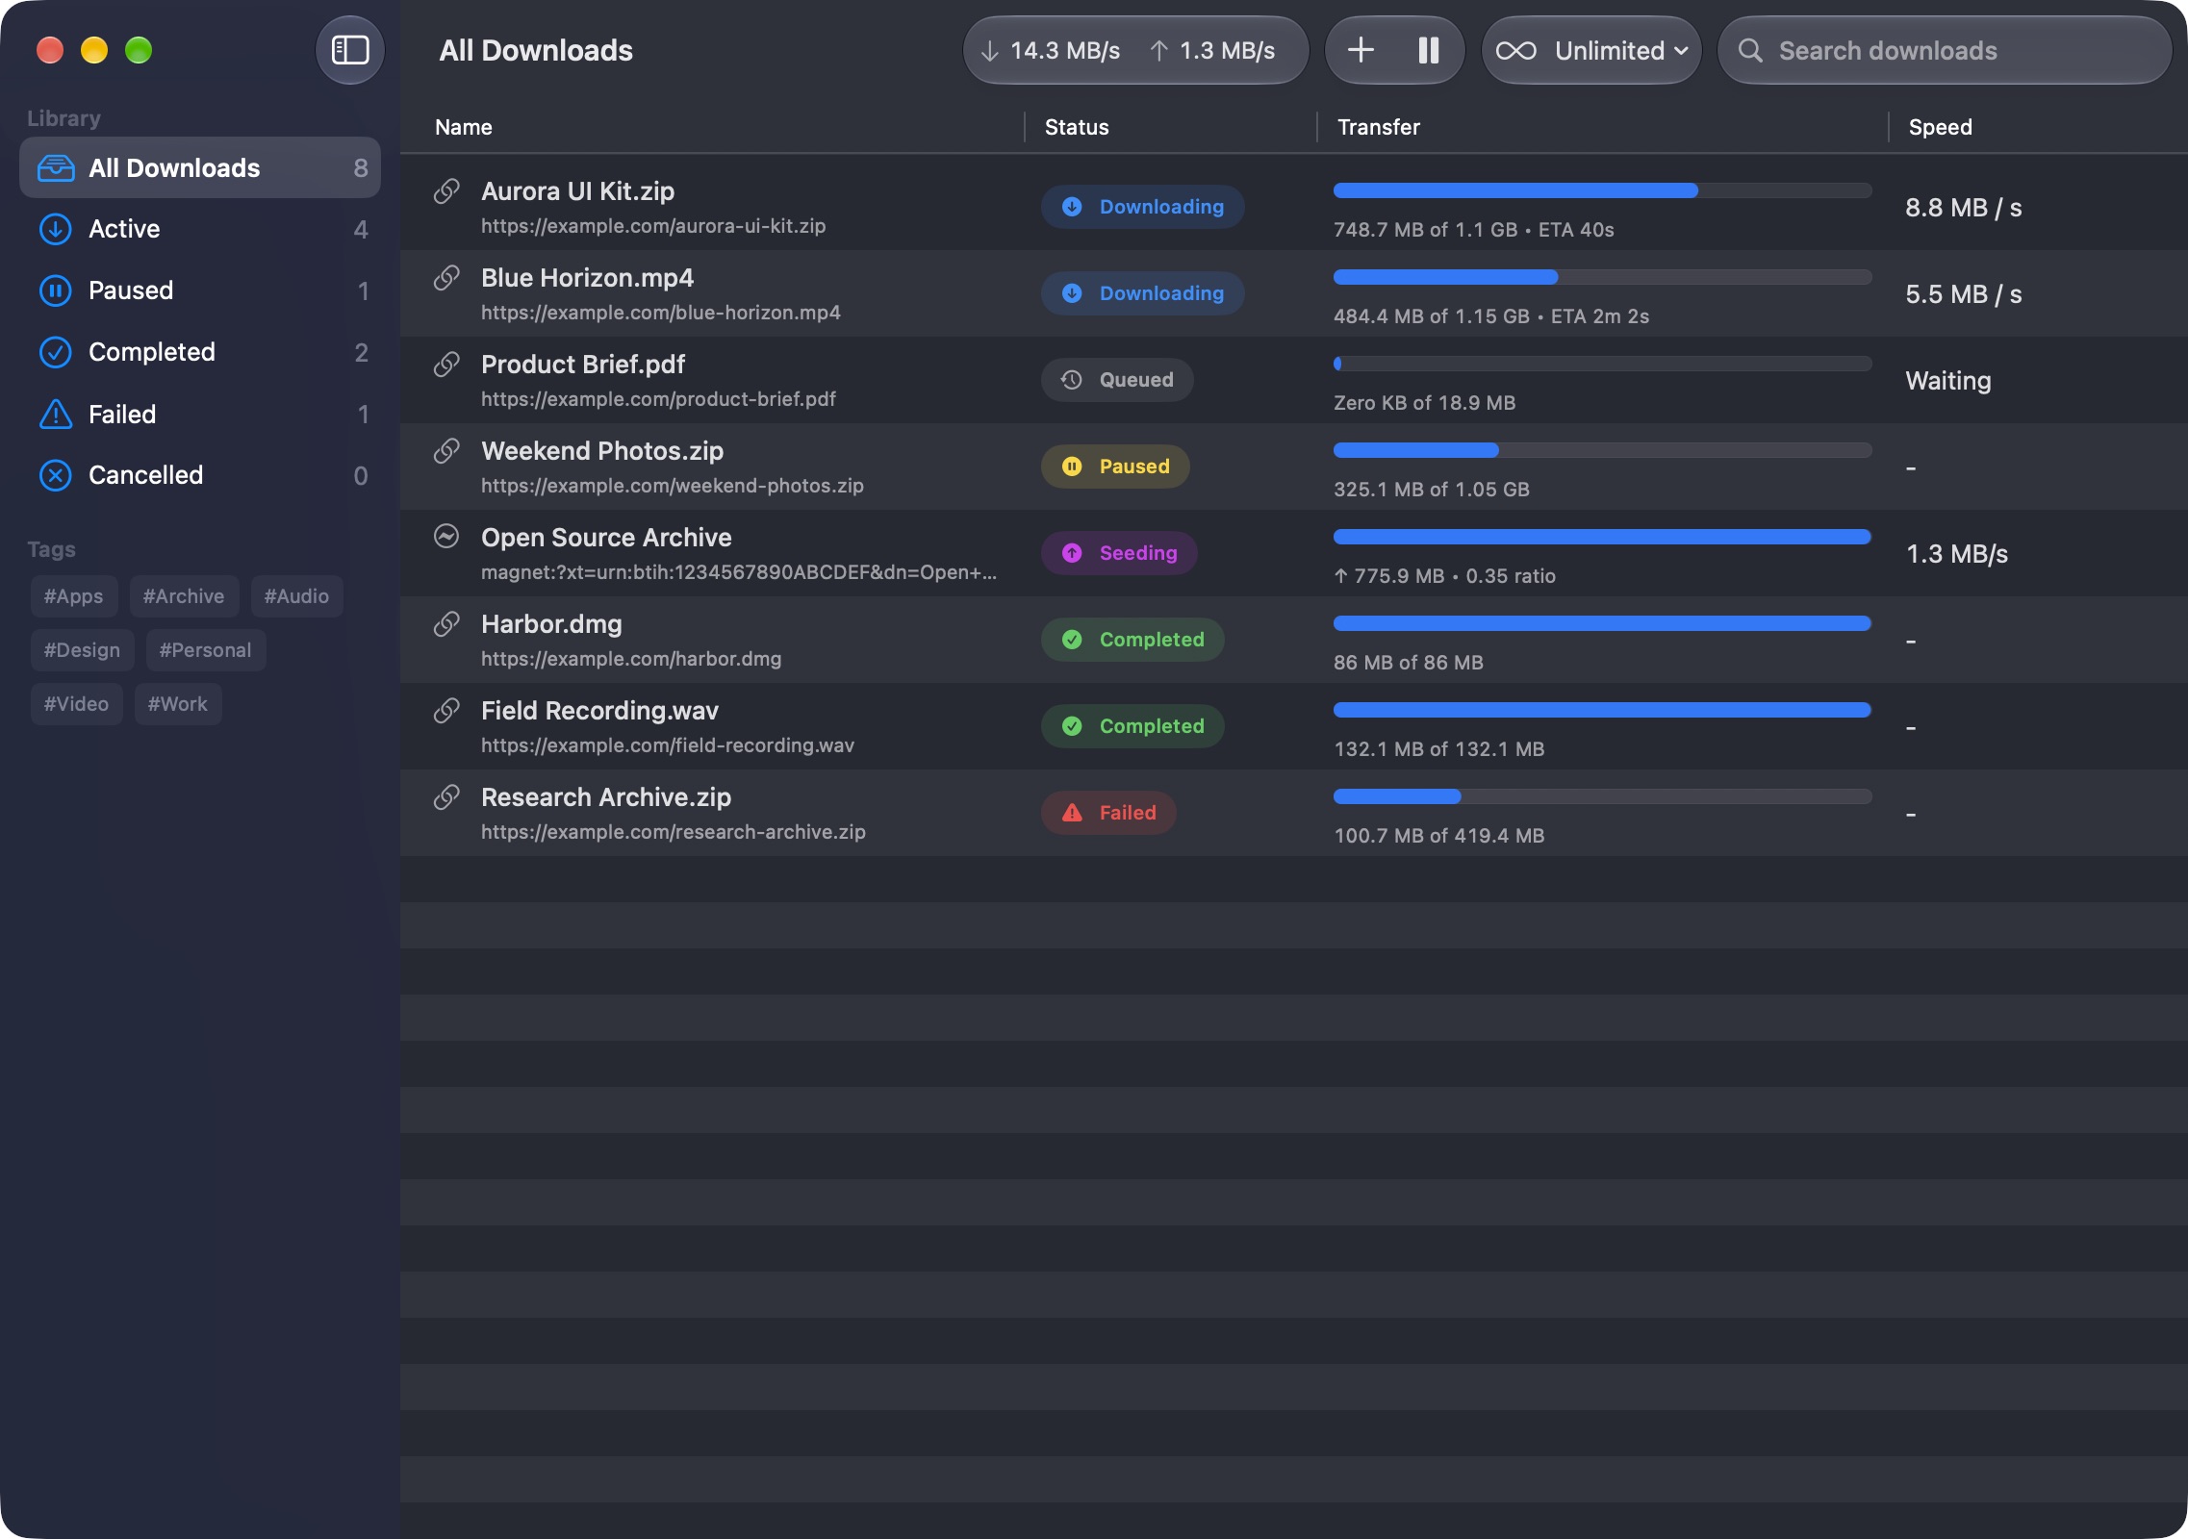Open the Paused category in the sidebar
This screenshot has height=1539, width=2188.
pyautogui.click(x=200, y=290)
